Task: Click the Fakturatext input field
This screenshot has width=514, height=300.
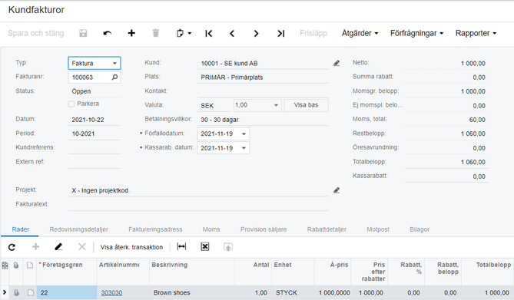Action: point(198,204)
